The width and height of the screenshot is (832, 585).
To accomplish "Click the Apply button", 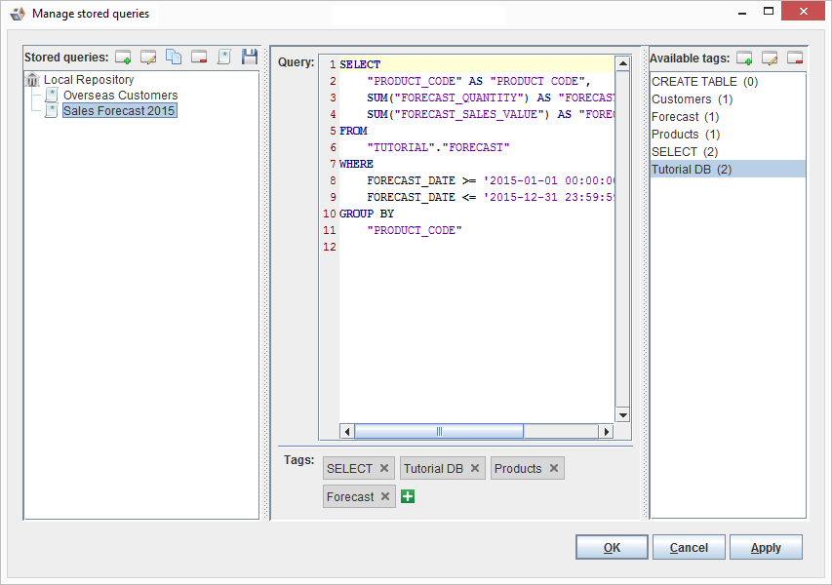I will 766,548.
